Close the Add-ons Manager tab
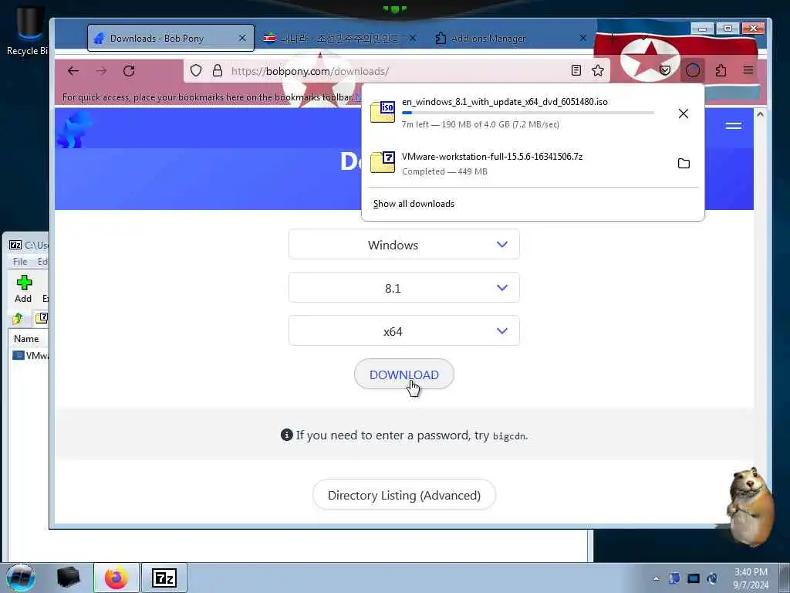 point(583,39)
